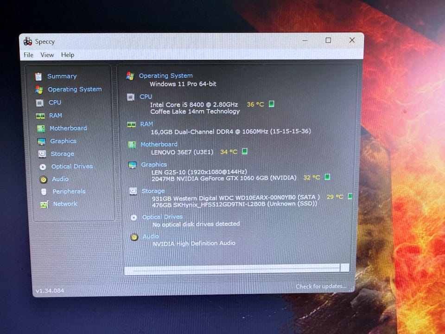Click the green temperature indicator next to 34 °C
This screenshot has width=445, height=334.
coord(244,151)
